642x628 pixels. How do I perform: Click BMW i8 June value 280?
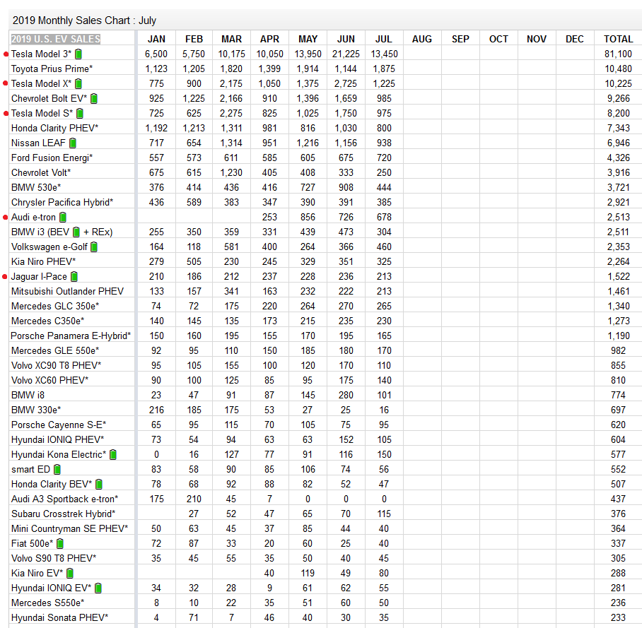pos(346,395)
